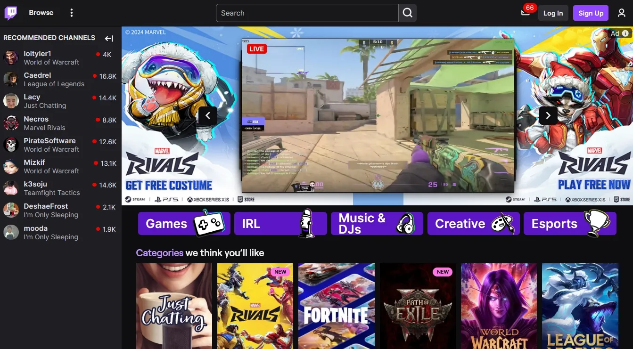Show the previous carousel stream
633x349 pixels.
coord(208,115)
